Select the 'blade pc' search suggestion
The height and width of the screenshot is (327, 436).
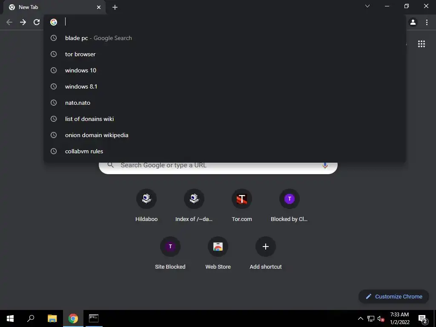225,38
